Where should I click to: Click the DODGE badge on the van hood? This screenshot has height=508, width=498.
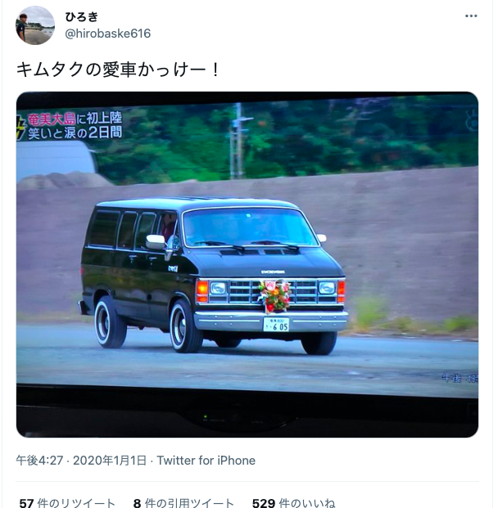coord(274,272)
